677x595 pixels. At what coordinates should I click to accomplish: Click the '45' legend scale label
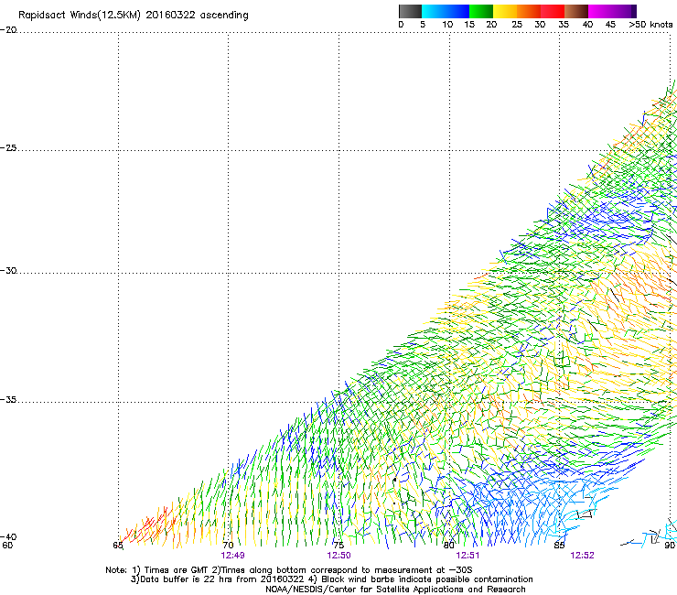(610, 25)
